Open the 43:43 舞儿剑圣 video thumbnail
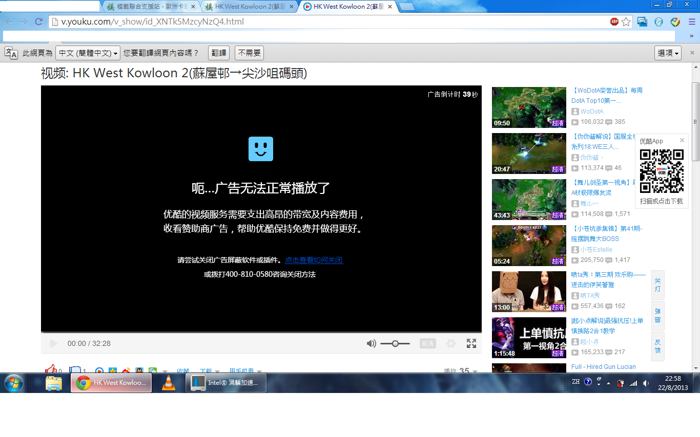700x437 pixels. point(529,200)
